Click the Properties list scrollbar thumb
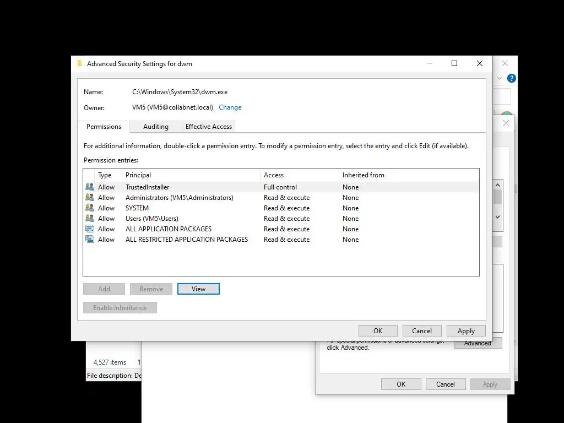The image size is (564, 423). click(498, 197)
